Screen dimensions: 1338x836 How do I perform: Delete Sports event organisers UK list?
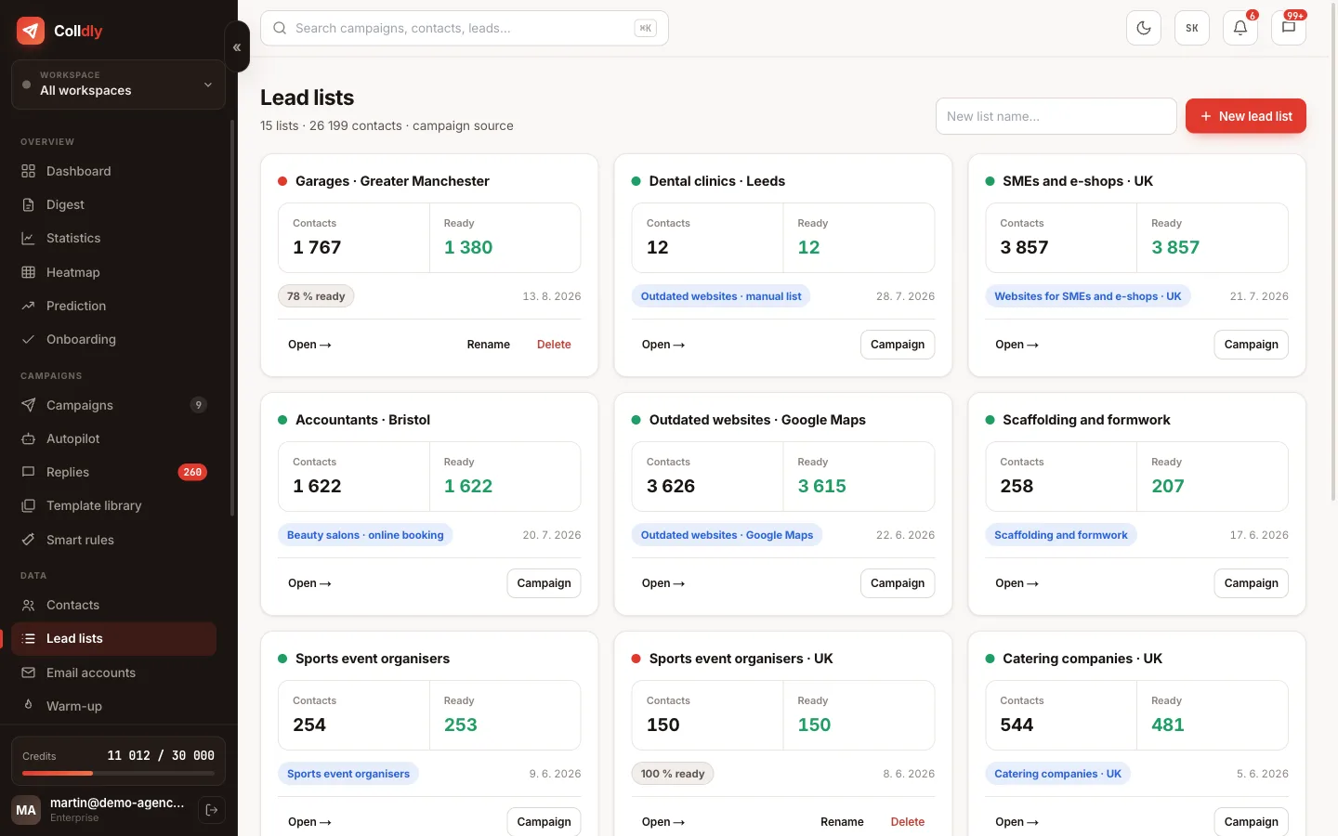(x=908, y=822)
